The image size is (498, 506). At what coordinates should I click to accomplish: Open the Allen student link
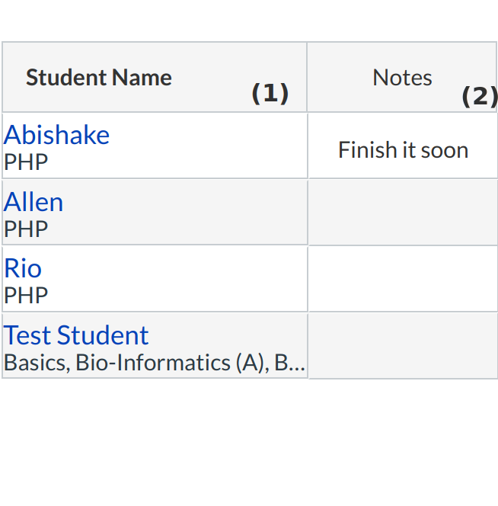(34, 202)
